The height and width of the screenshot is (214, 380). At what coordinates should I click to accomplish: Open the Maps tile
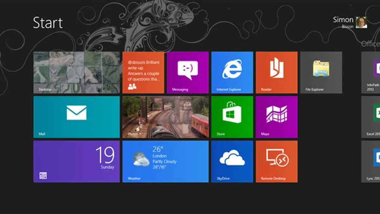[276, 117]
